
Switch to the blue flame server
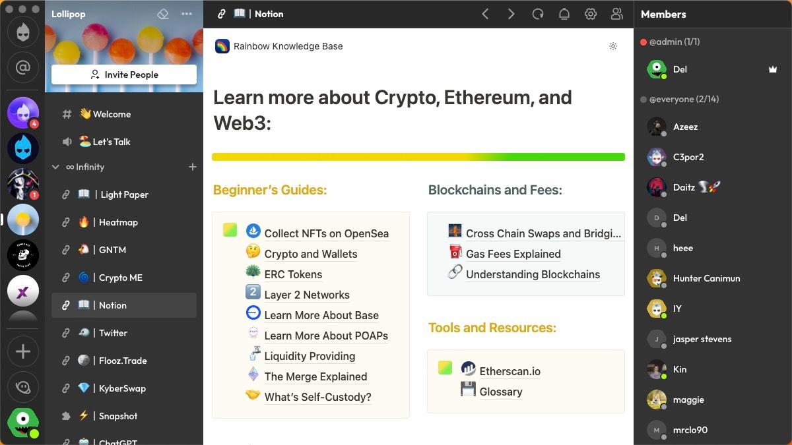(23, 148)
